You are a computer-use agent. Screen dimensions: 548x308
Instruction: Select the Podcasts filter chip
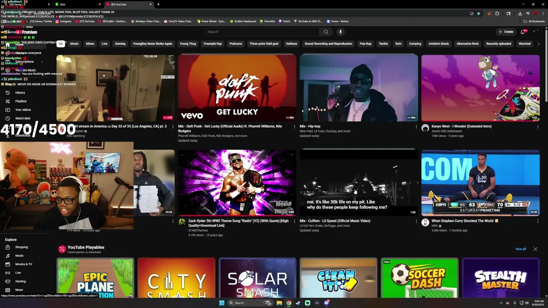coord(235,44)
